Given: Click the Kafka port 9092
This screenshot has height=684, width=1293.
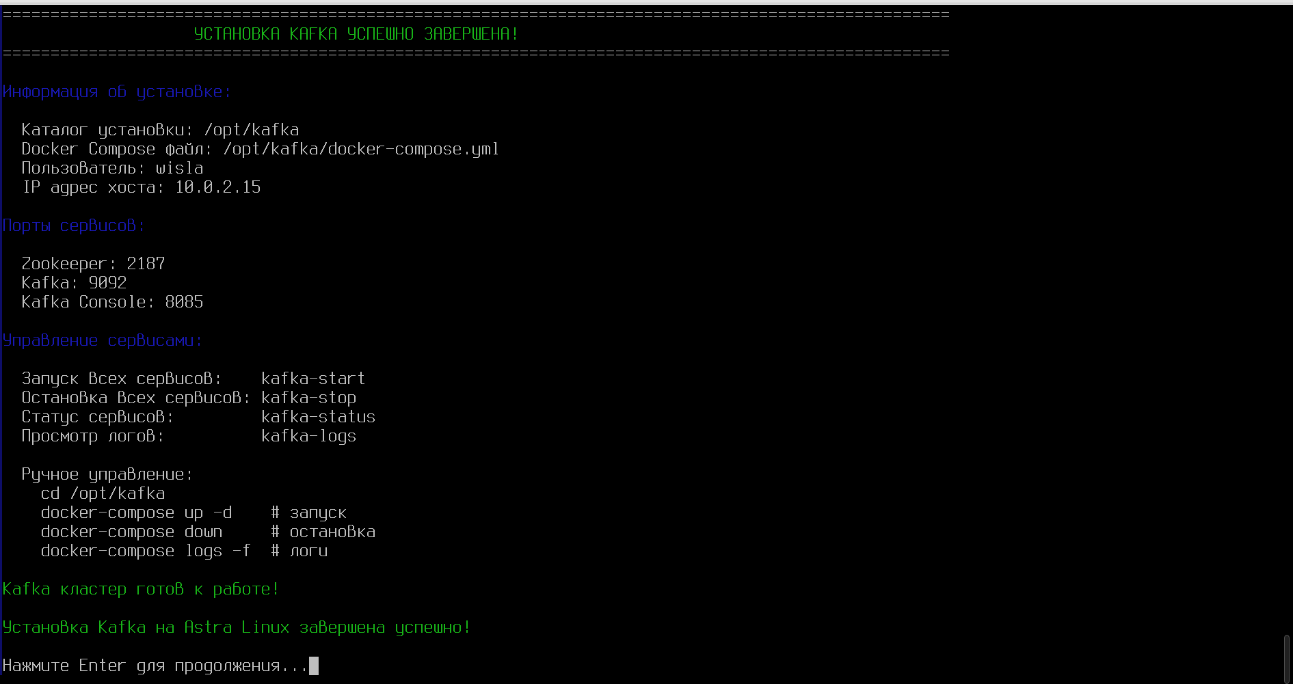Looking at the screenshot, I should (x=107, y=283).
